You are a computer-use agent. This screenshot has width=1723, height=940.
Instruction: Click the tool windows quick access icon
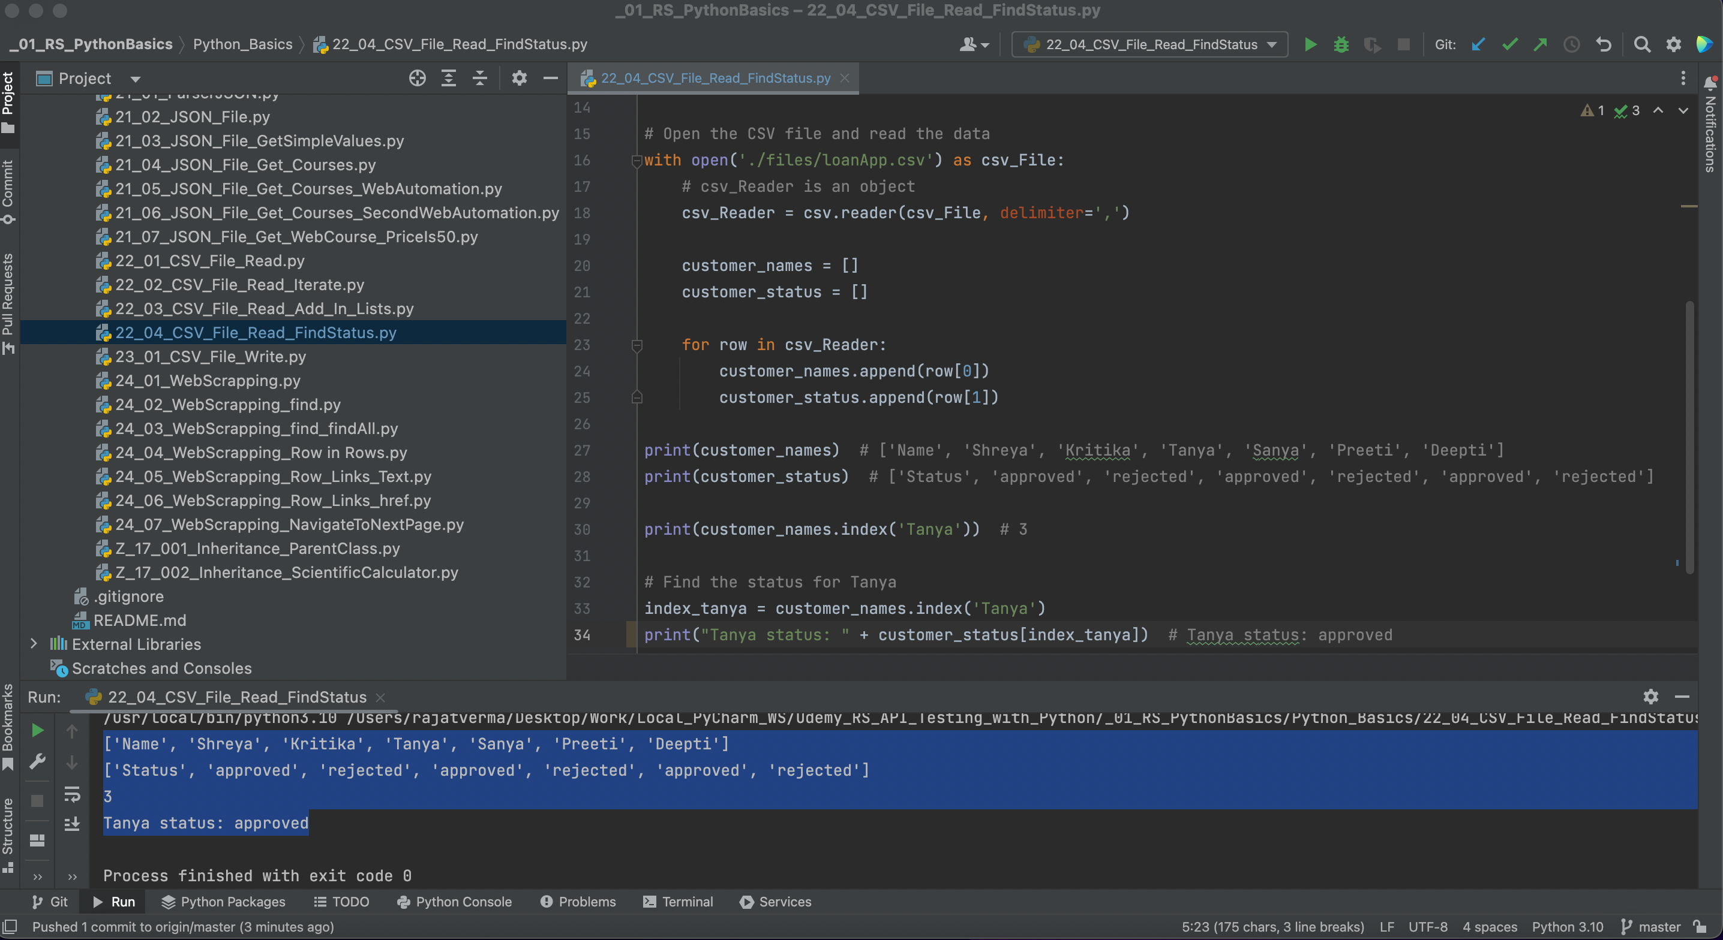(x=10, y=927)
